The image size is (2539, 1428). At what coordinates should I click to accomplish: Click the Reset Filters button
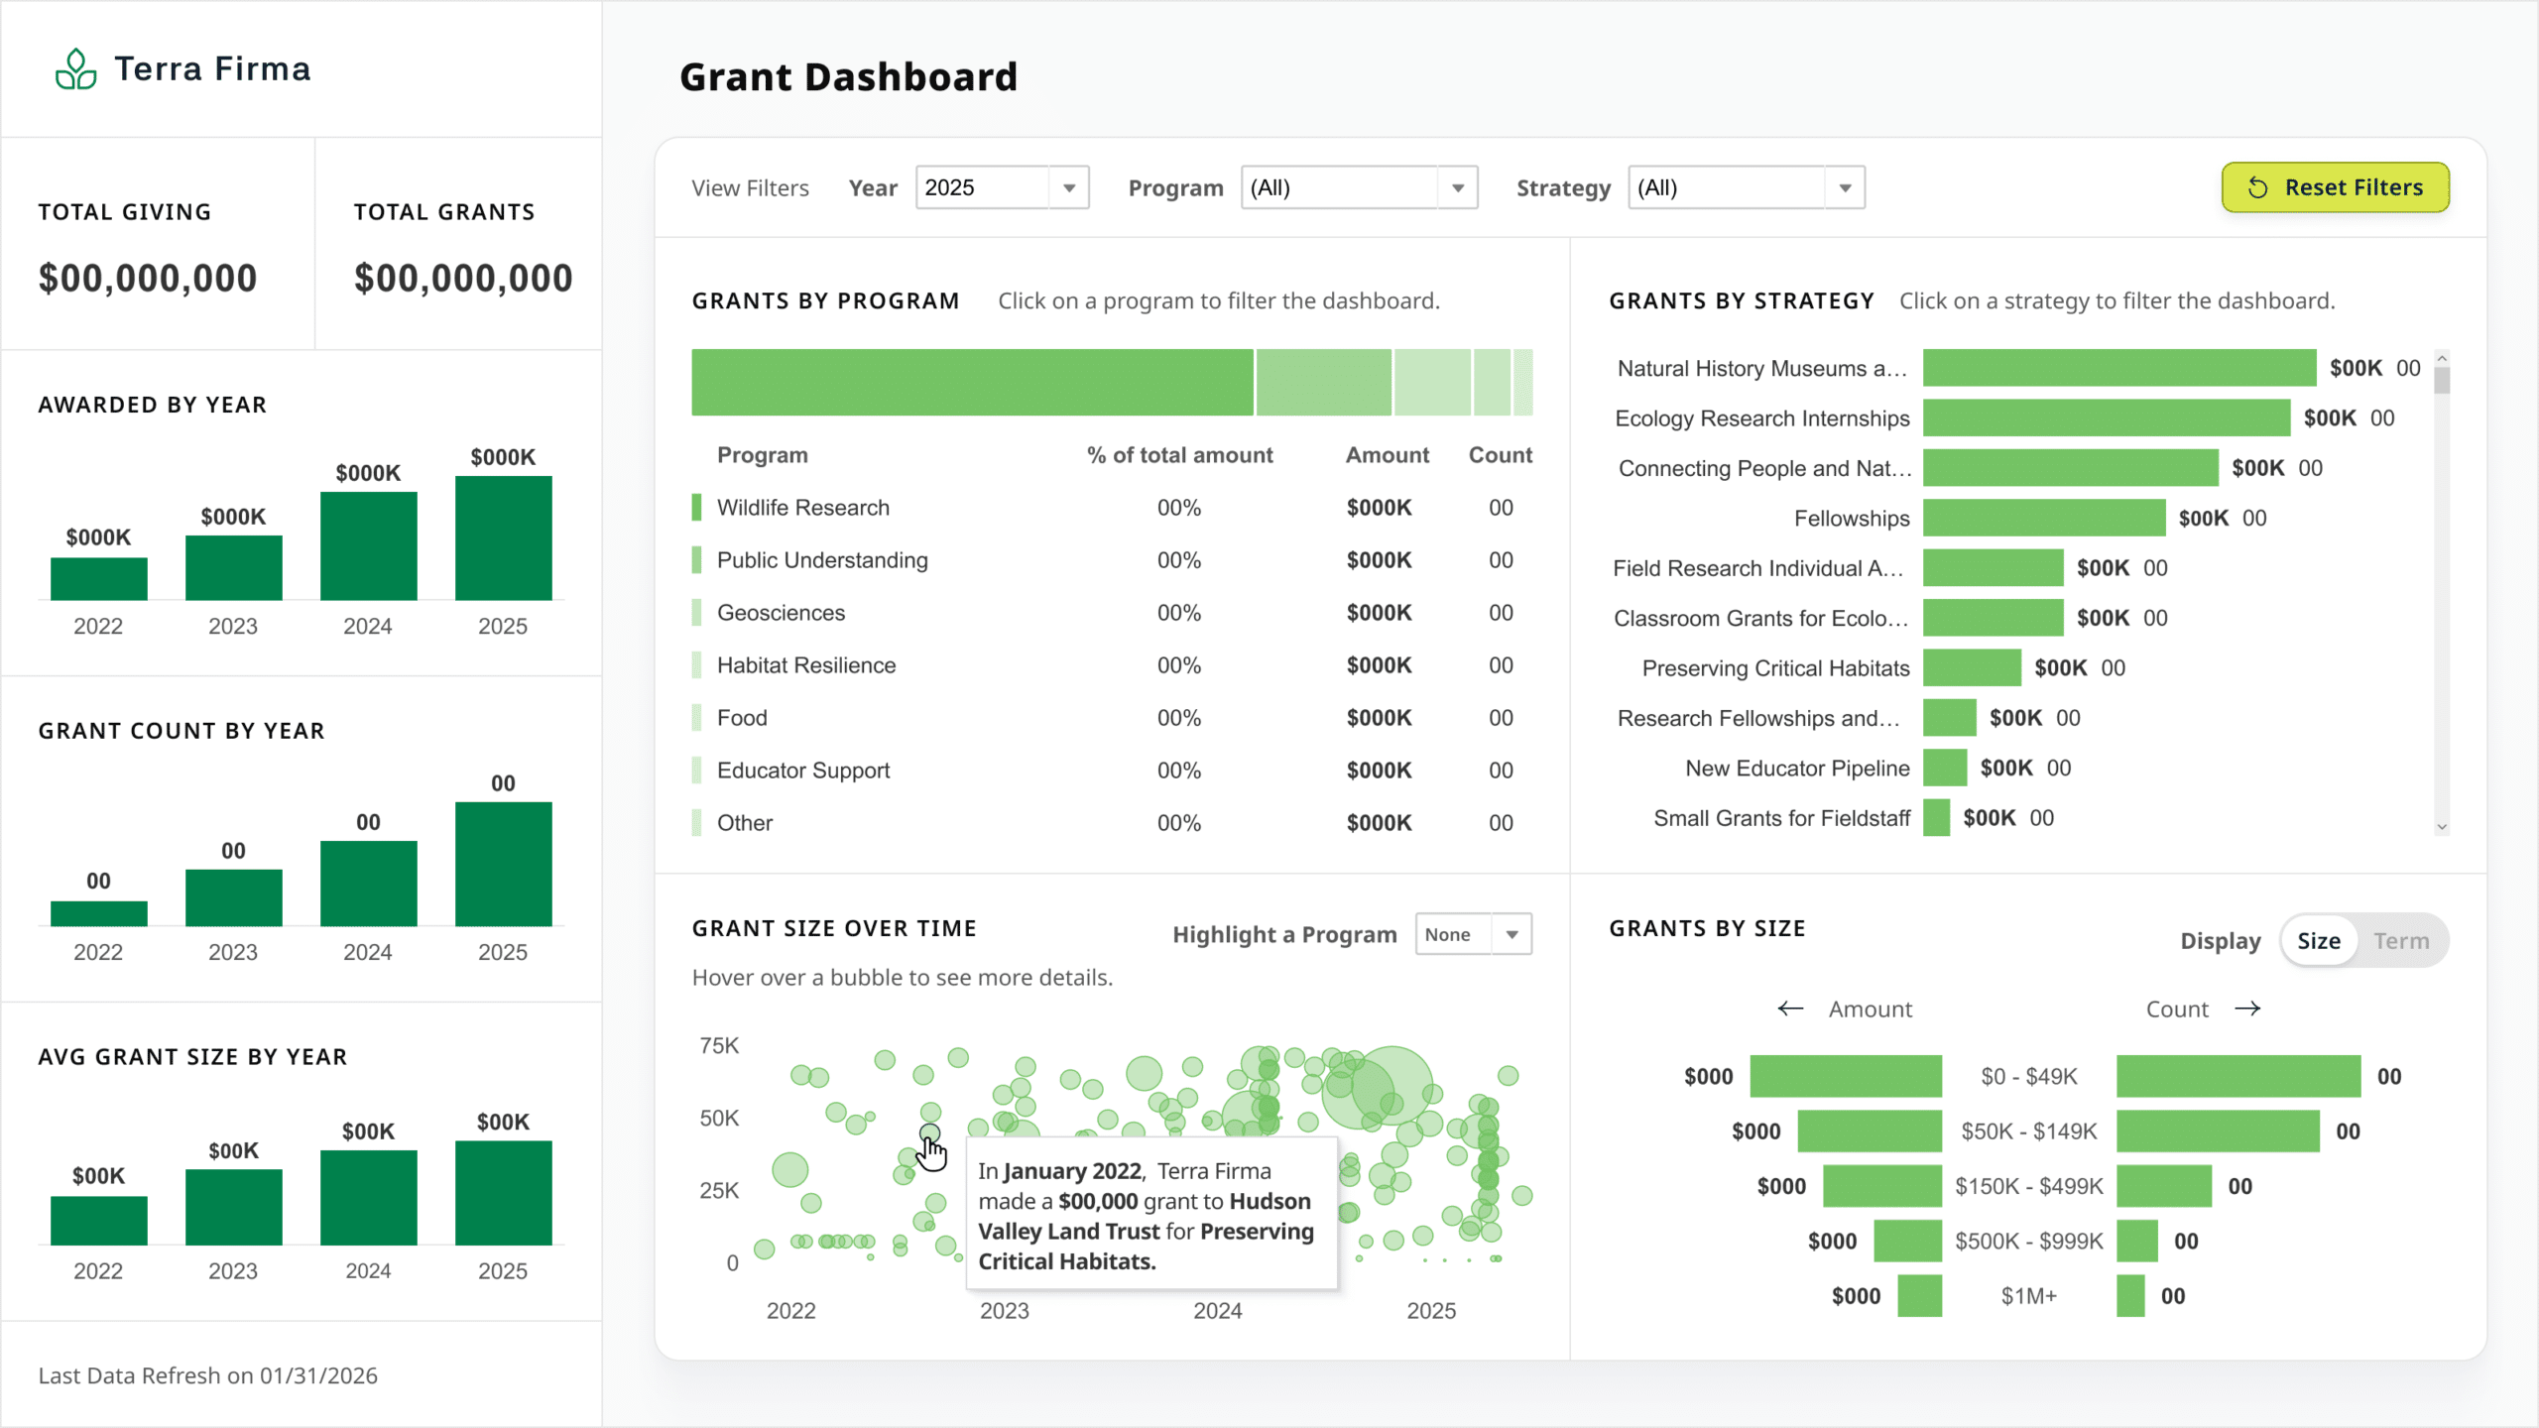pyautogui.click(x=2335, y=187)
